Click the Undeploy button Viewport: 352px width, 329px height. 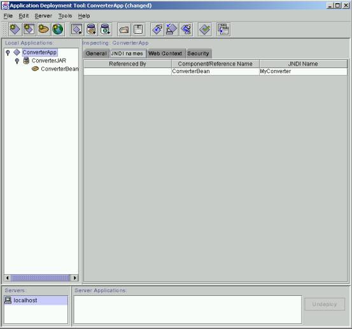[x=325, y=304]
